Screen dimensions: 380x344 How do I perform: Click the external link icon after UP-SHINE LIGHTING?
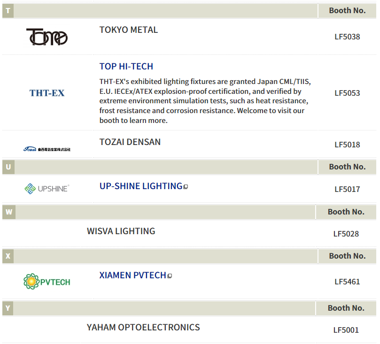[x=186, y=187]
